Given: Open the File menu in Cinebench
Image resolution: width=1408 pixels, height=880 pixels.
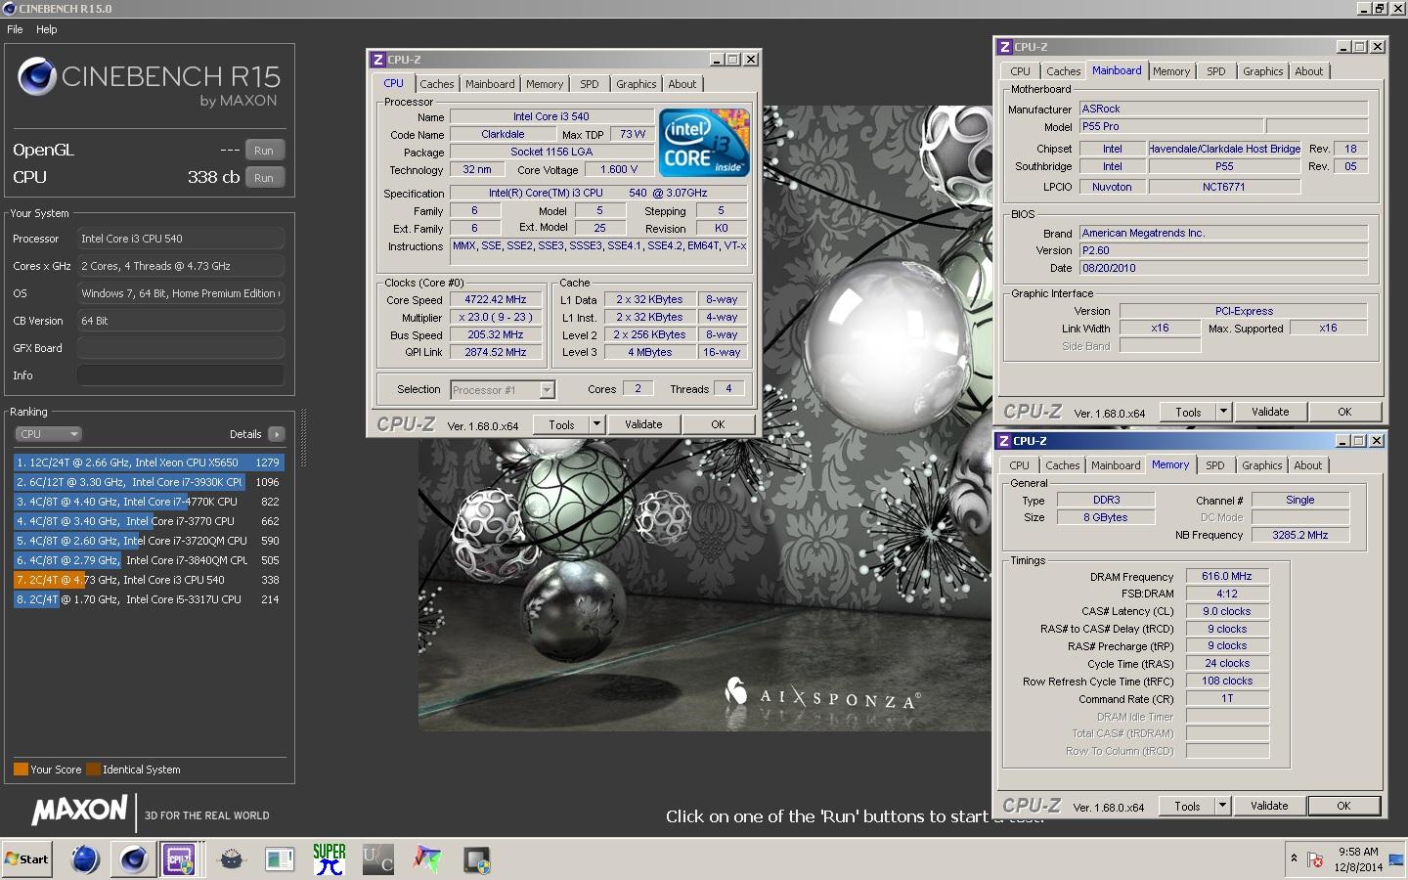Looking at the screenshot, I should tap(15, 29).
